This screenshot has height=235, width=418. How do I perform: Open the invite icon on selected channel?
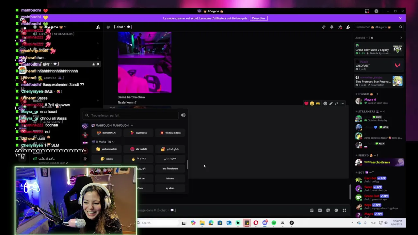93,64
